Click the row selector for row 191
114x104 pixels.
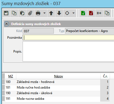coord(3,98)
